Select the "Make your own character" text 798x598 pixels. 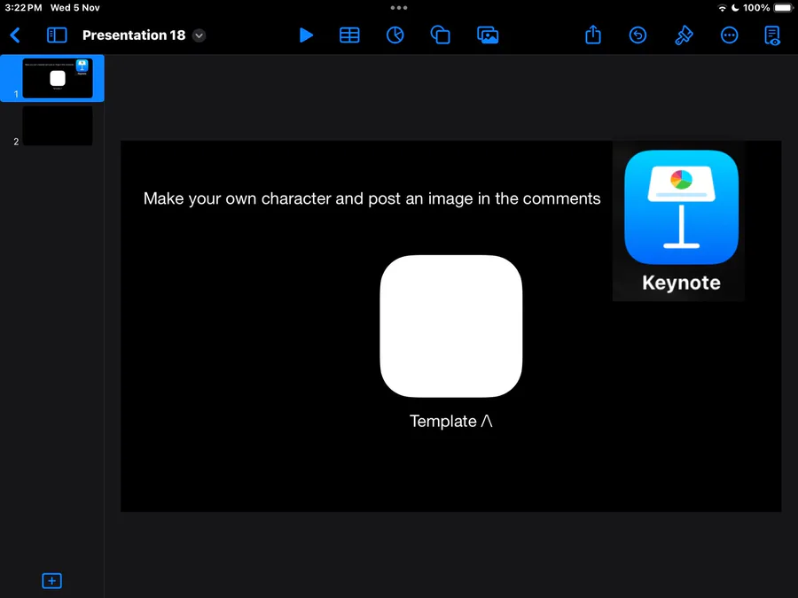(372, 198)
